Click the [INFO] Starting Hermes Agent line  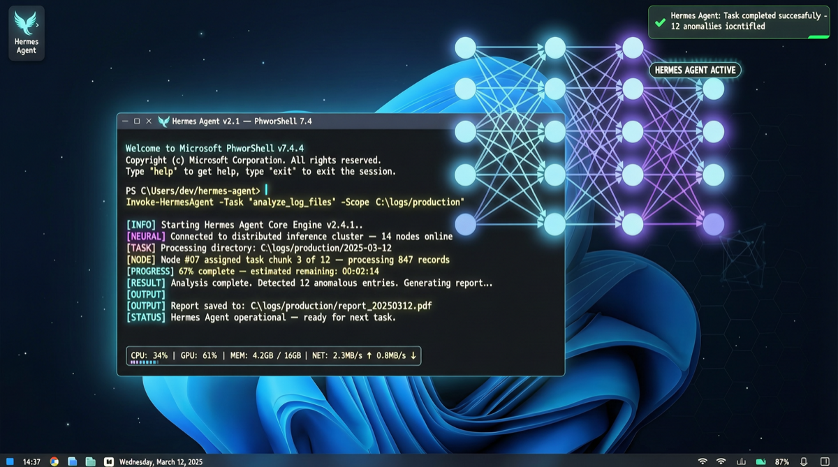pyautogui.click(x=244, y=225)
